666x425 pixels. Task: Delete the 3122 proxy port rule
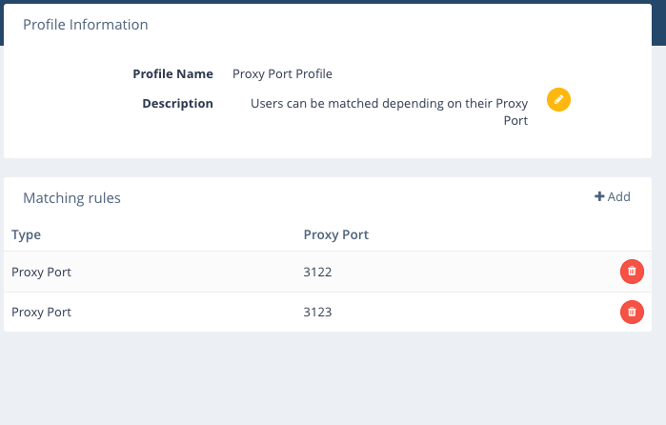[632, 272]
